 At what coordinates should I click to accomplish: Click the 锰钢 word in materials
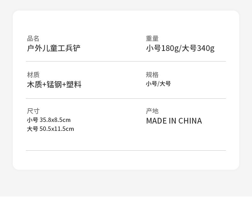(54, 84)
